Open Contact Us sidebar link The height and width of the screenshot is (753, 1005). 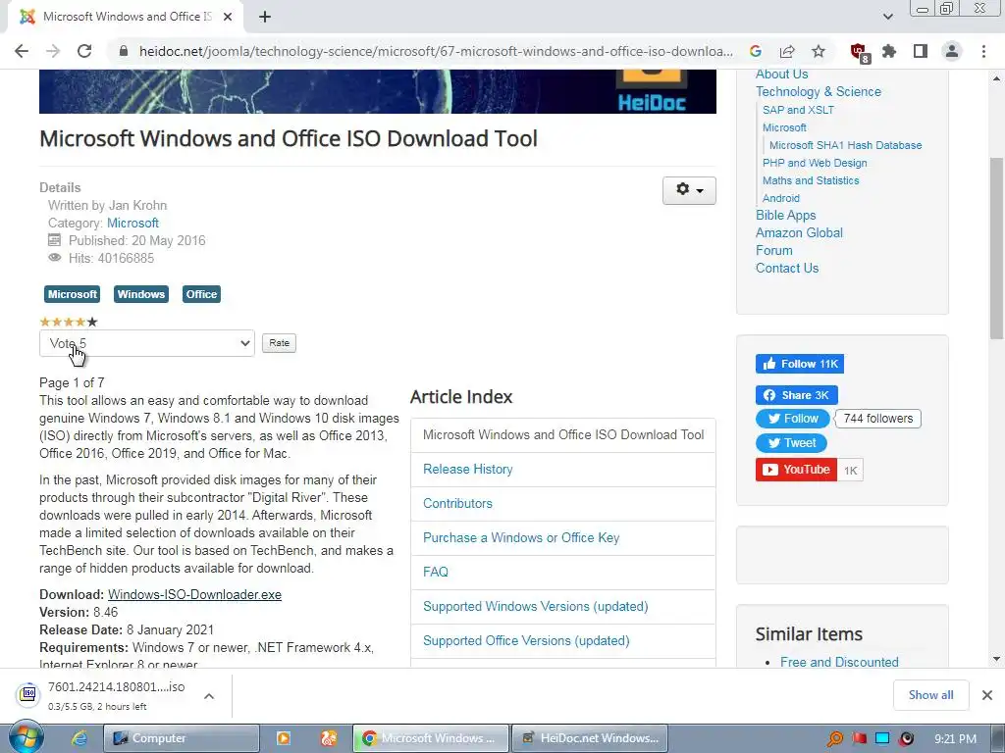[786, 269]
